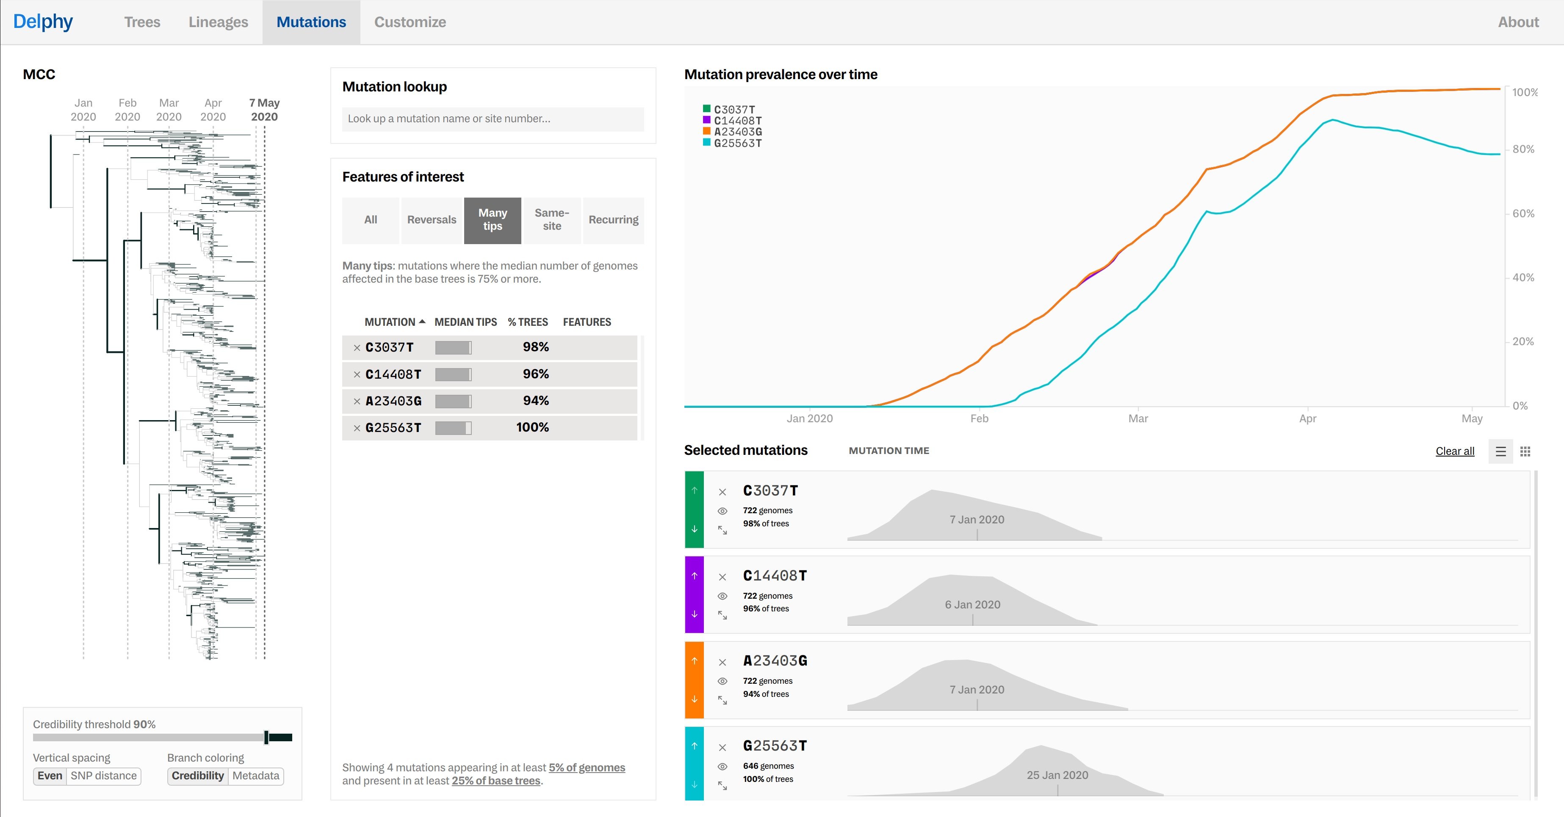Expand the G25563T mutation card
This screenshot has height=817, width=1564.
coord(722,785)
